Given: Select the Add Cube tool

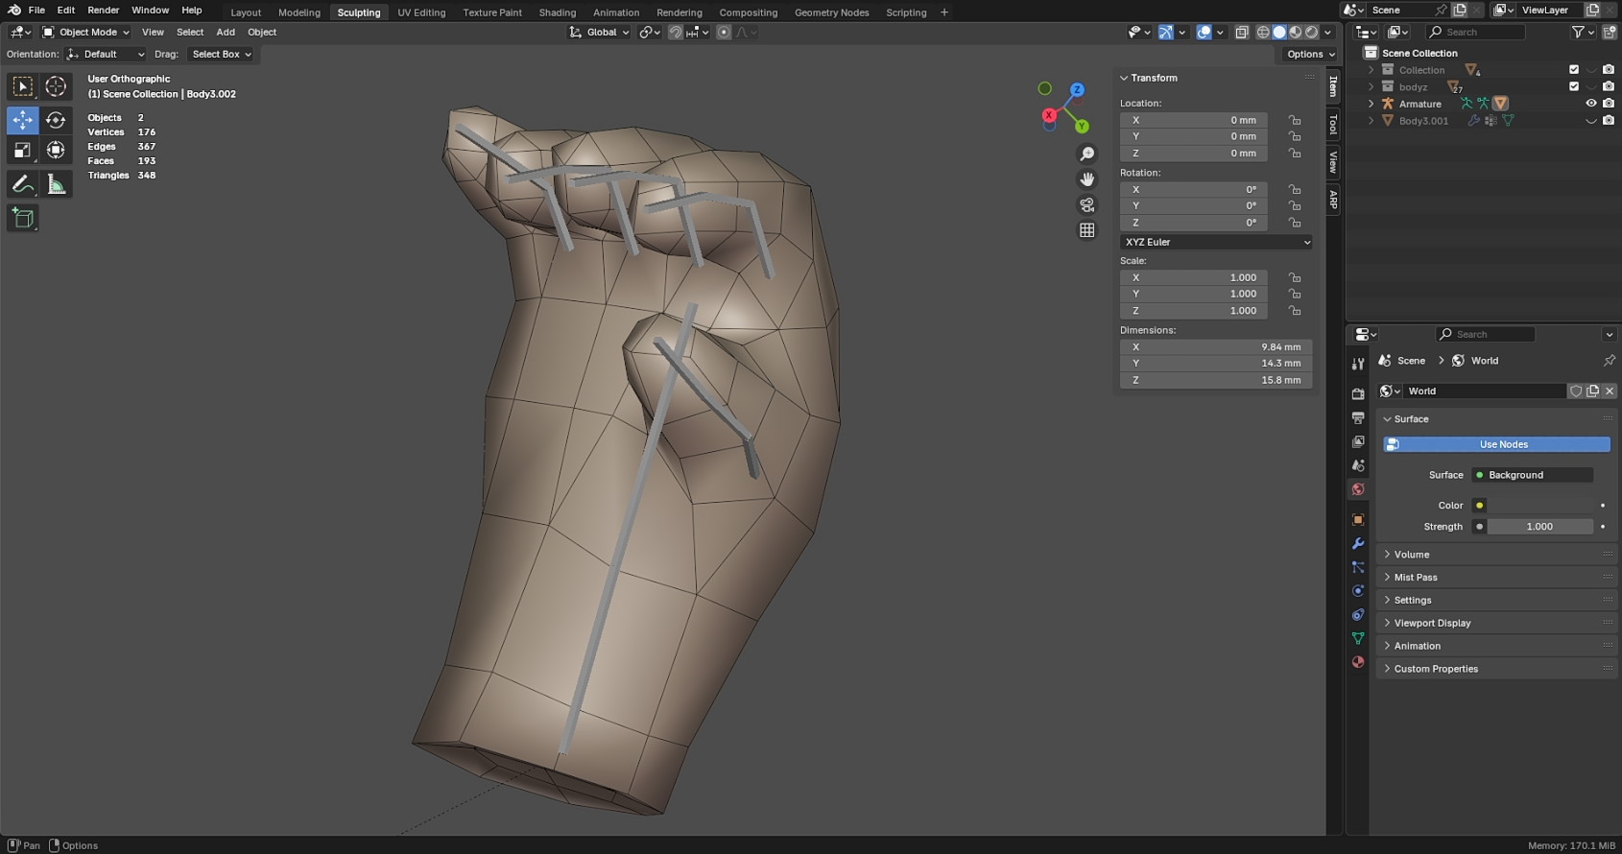Looking at the screenshot, I should (x=22, y=218).
